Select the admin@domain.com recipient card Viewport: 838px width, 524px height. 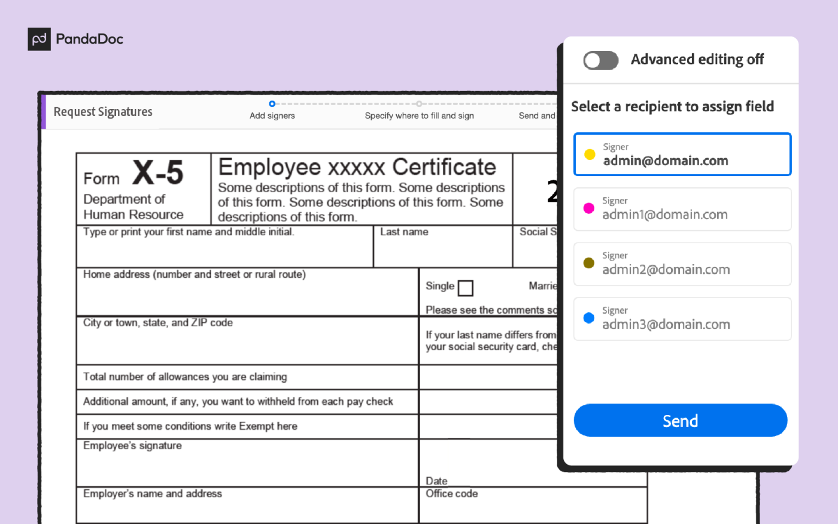(682, 154)
